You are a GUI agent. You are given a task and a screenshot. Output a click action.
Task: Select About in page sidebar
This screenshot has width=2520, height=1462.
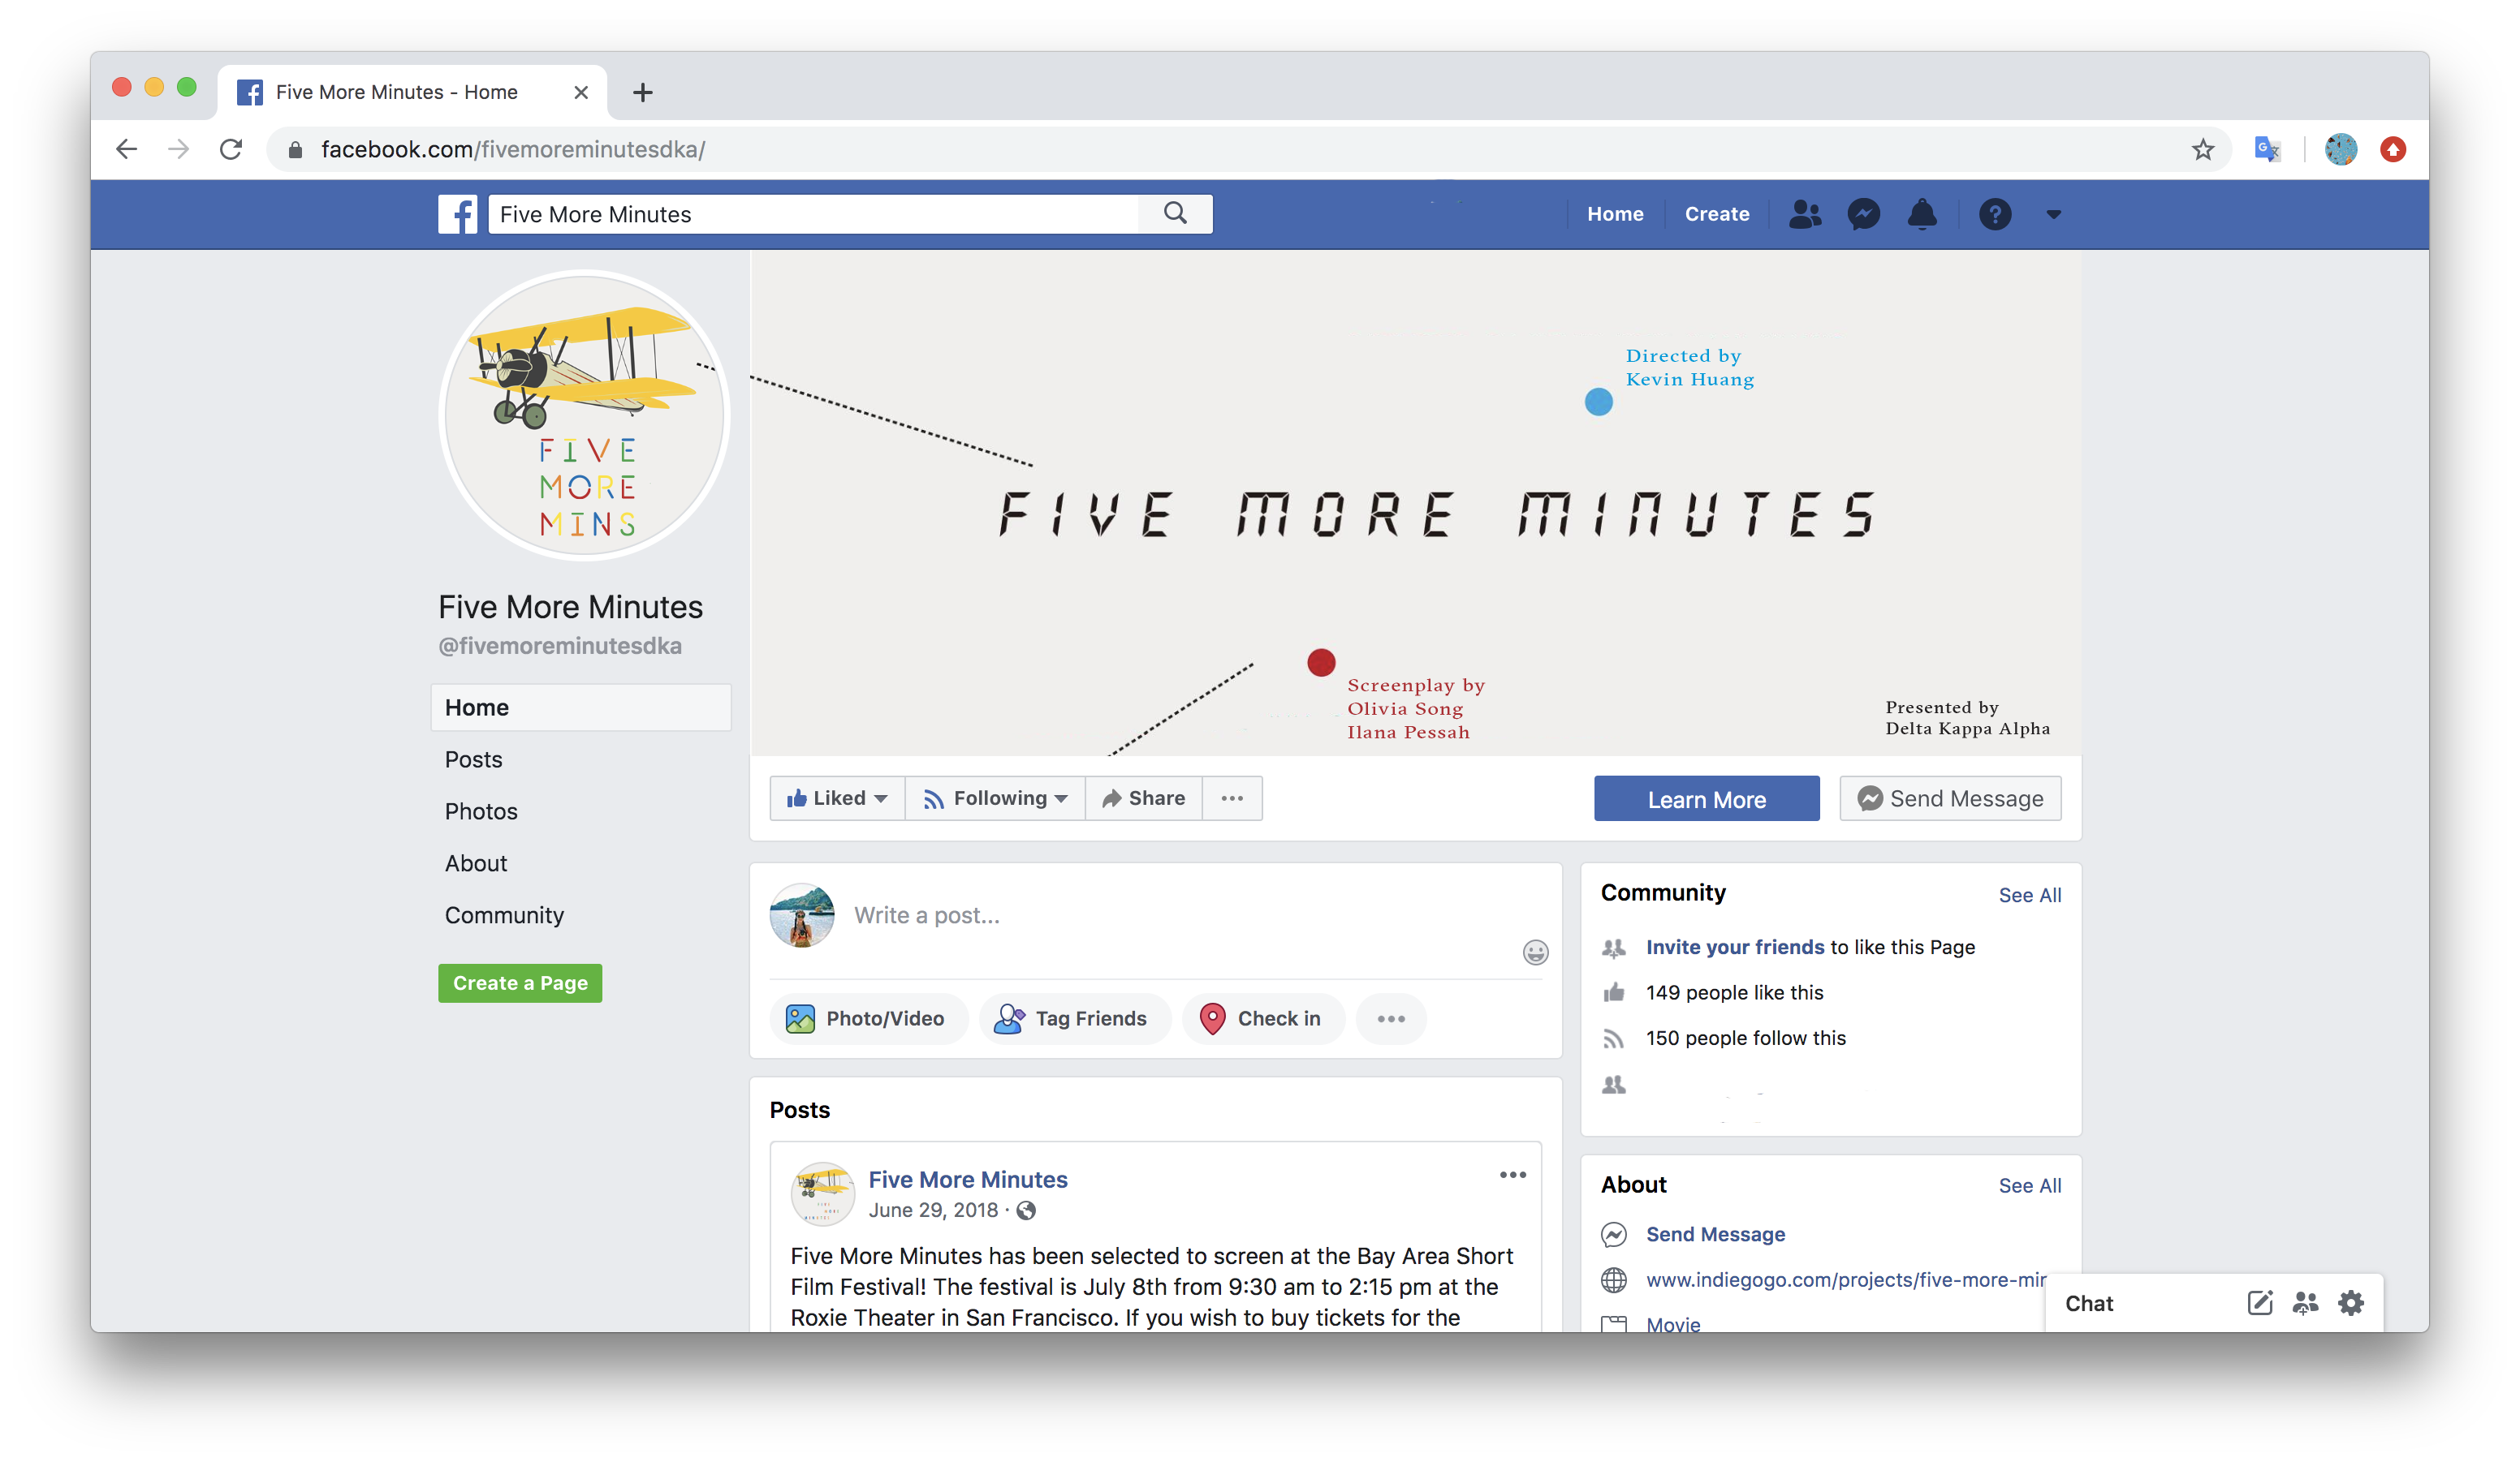(x=476, y=863)
